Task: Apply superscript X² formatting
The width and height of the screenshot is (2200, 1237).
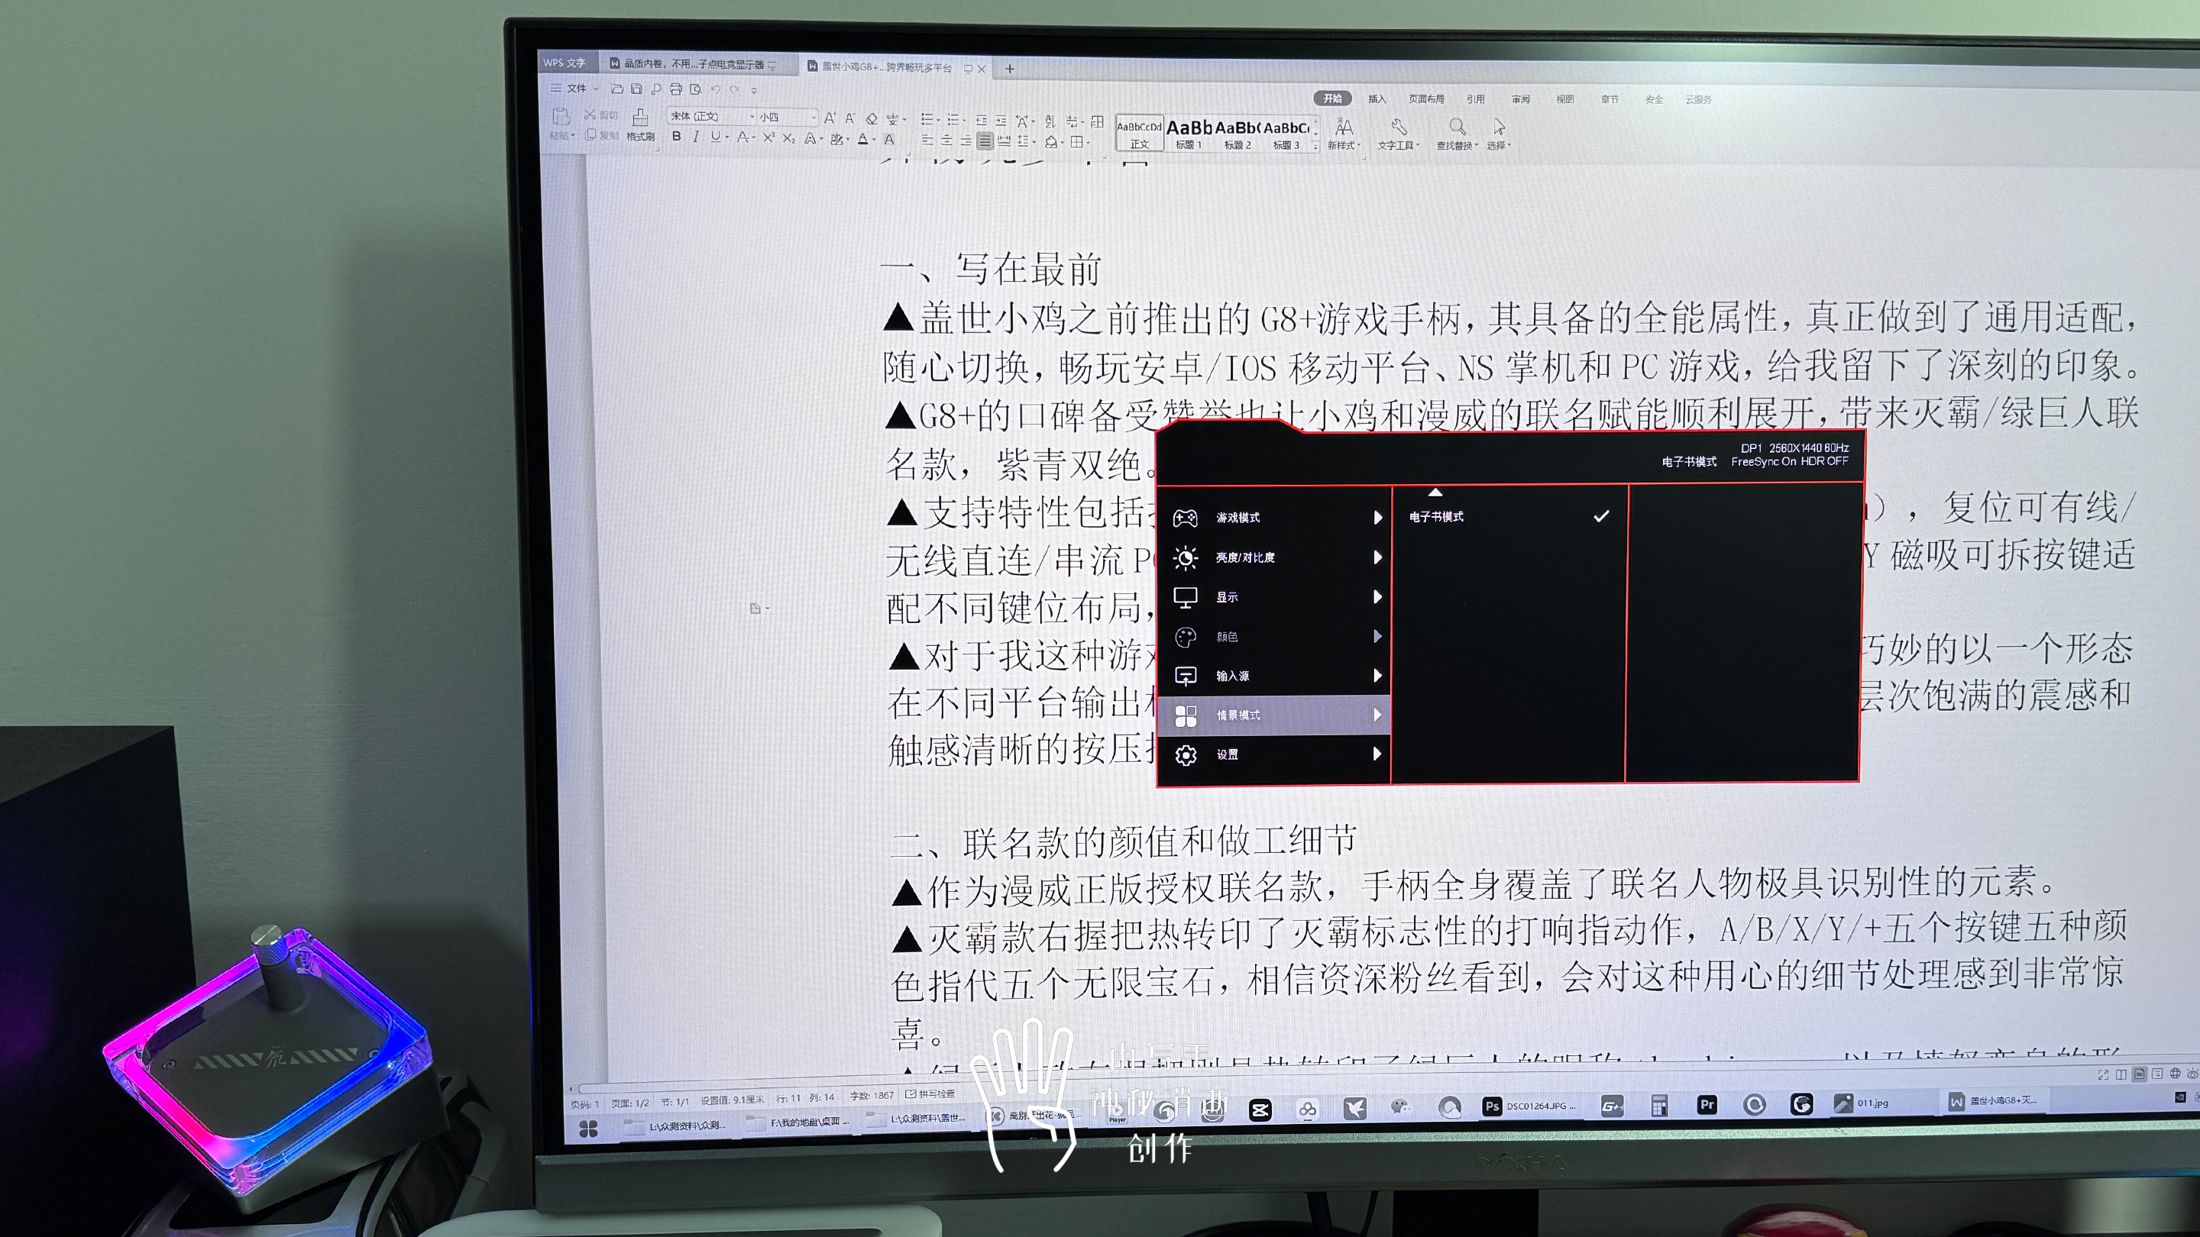Action: [x=768, y=138]
